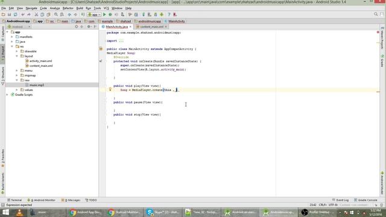386x217 pixels.
Task: Click the Attach debugger toolbar icon
Action: pos(122,14)
